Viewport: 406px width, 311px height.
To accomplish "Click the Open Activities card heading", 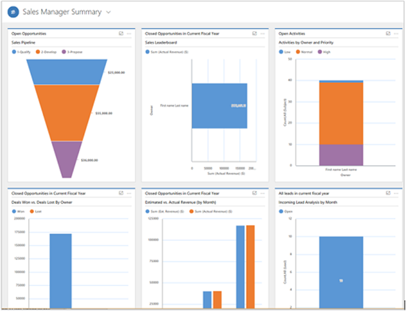I will click(292, 34).
